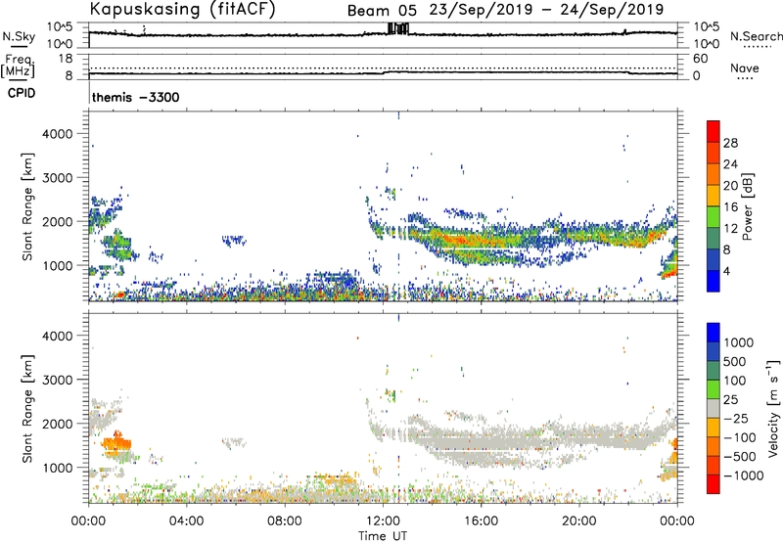Click the 04:00 time axis tick label
The height and width of the screenshot is (542, 783).
187,521
